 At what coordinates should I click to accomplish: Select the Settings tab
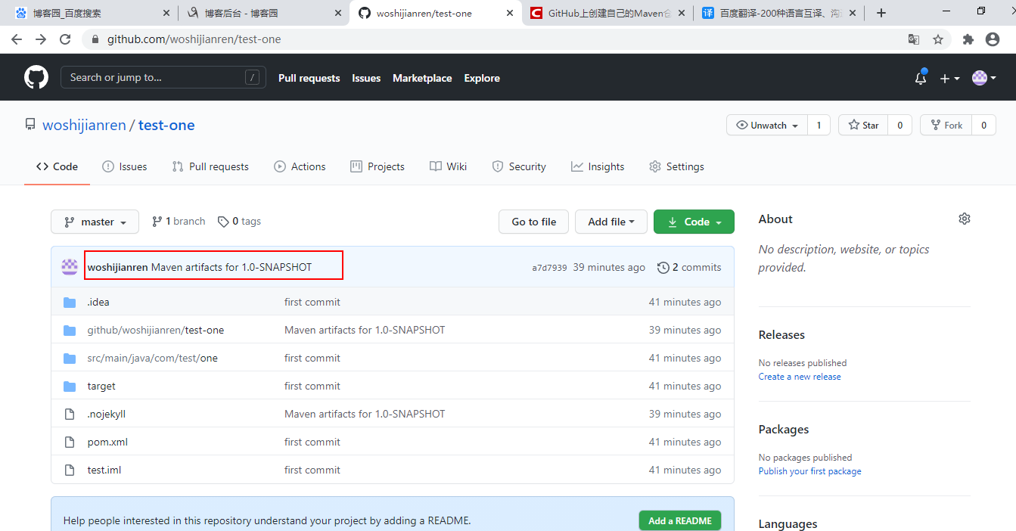(676, 166)
